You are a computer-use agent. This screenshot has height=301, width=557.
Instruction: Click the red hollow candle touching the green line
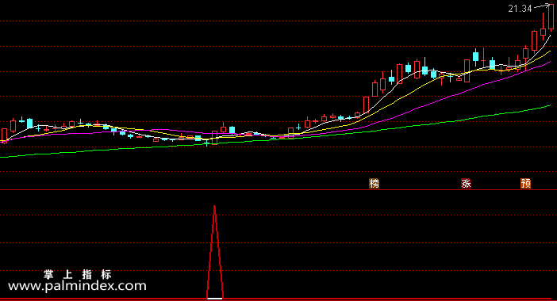214,138
